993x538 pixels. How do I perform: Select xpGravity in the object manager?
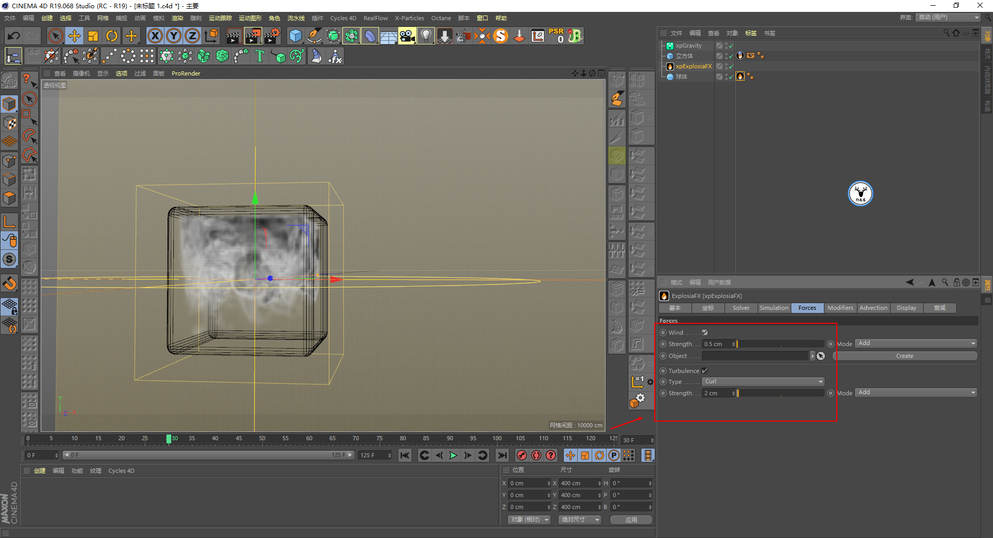[x=688, y=46]
